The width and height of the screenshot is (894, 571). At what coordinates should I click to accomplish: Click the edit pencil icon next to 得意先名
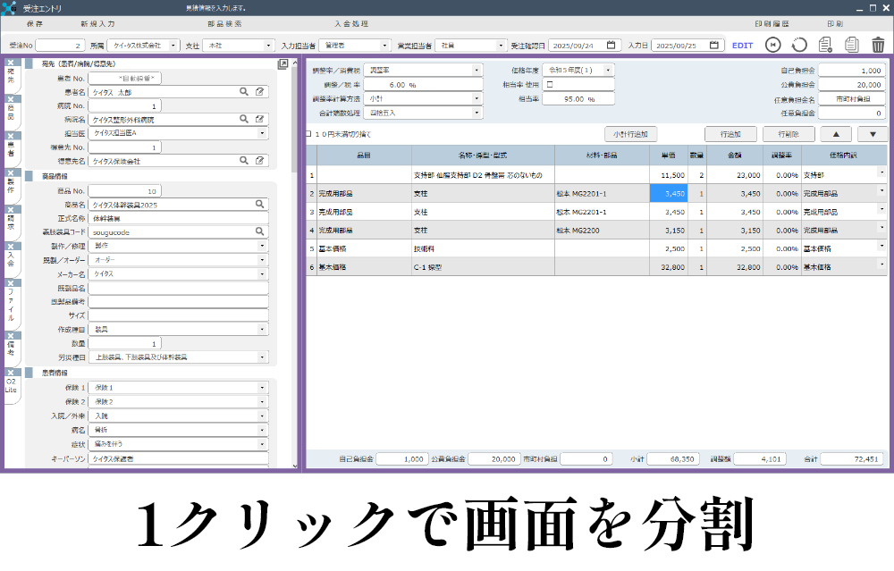tap(258, 161)
